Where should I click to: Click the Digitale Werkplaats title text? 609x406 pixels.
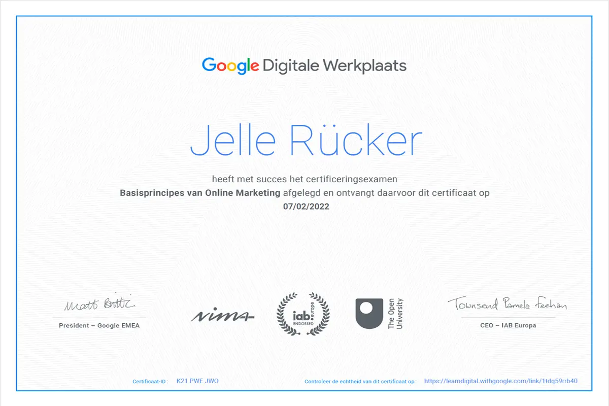[335, 65]
